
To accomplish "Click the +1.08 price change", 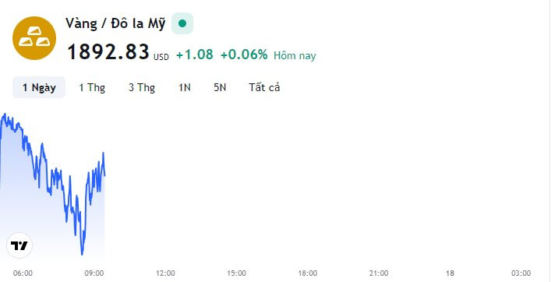I will [x=195, y=55].
